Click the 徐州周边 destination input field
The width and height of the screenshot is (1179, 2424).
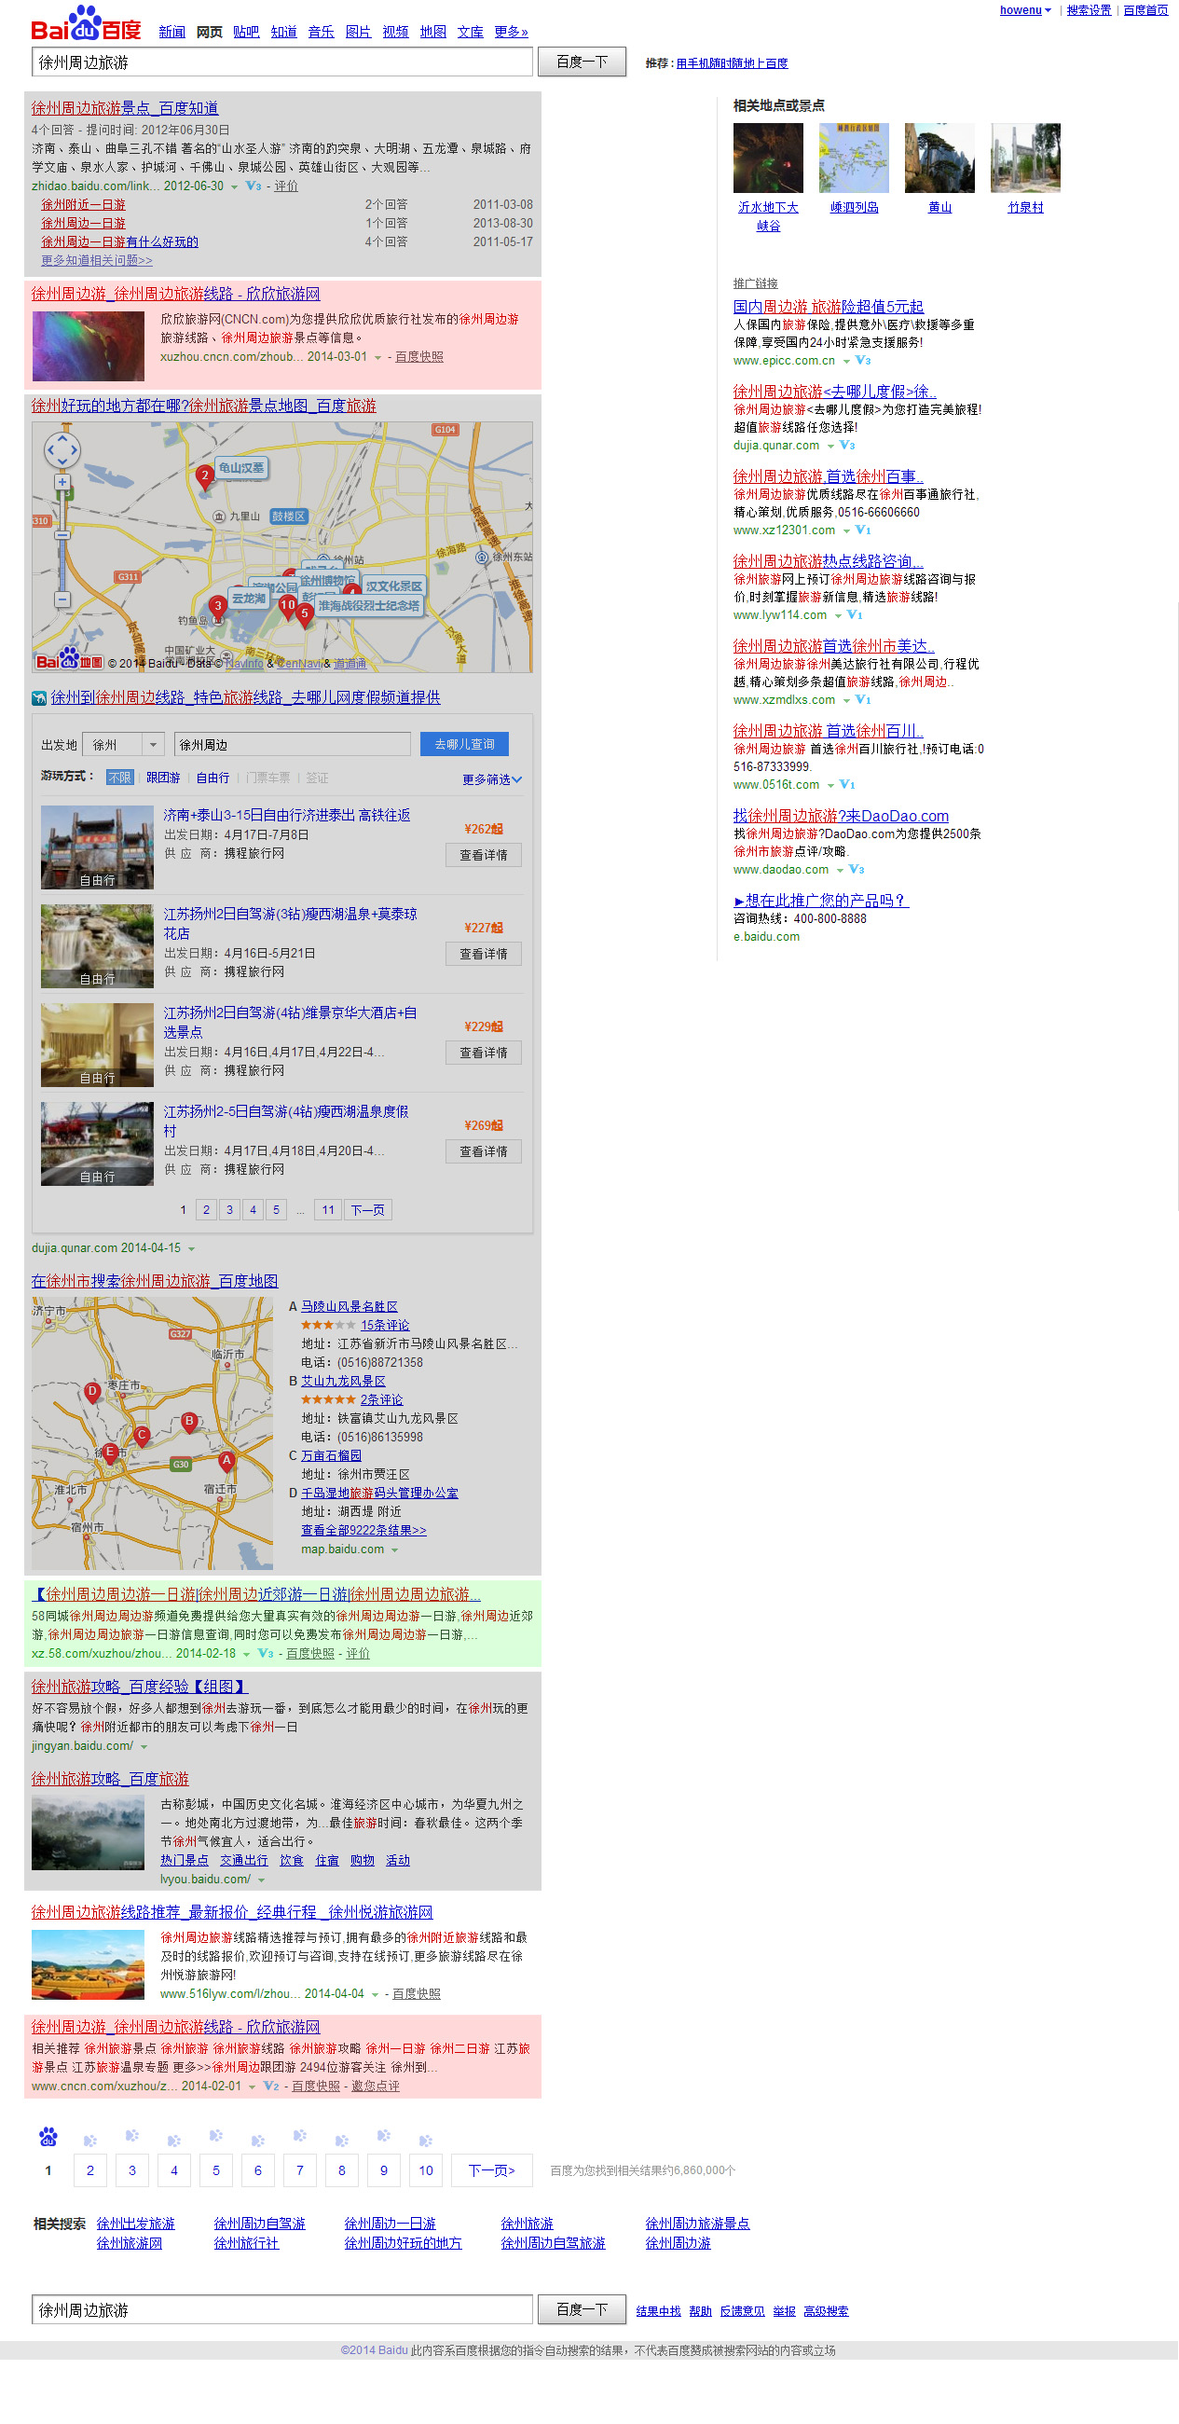293,745
